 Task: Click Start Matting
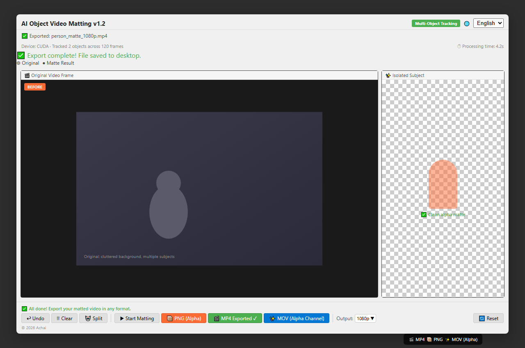(137, 319)
